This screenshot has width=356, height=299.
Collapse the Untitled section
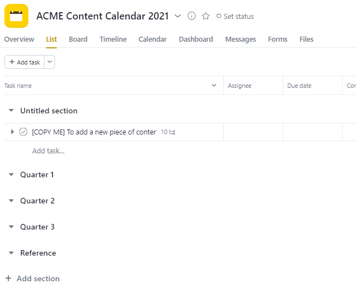click(11, 111)
